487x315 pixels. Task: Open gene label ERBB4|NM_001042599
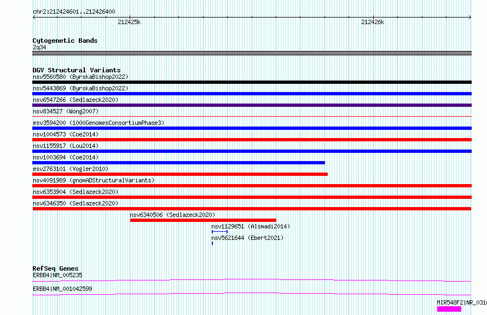click(x=62, y=289)
